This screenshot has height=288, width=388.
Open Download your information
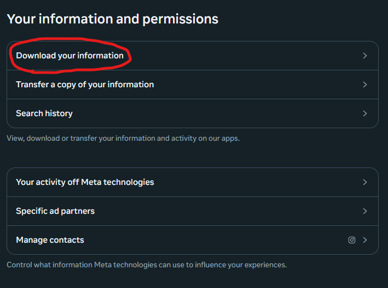pos(70,56)
